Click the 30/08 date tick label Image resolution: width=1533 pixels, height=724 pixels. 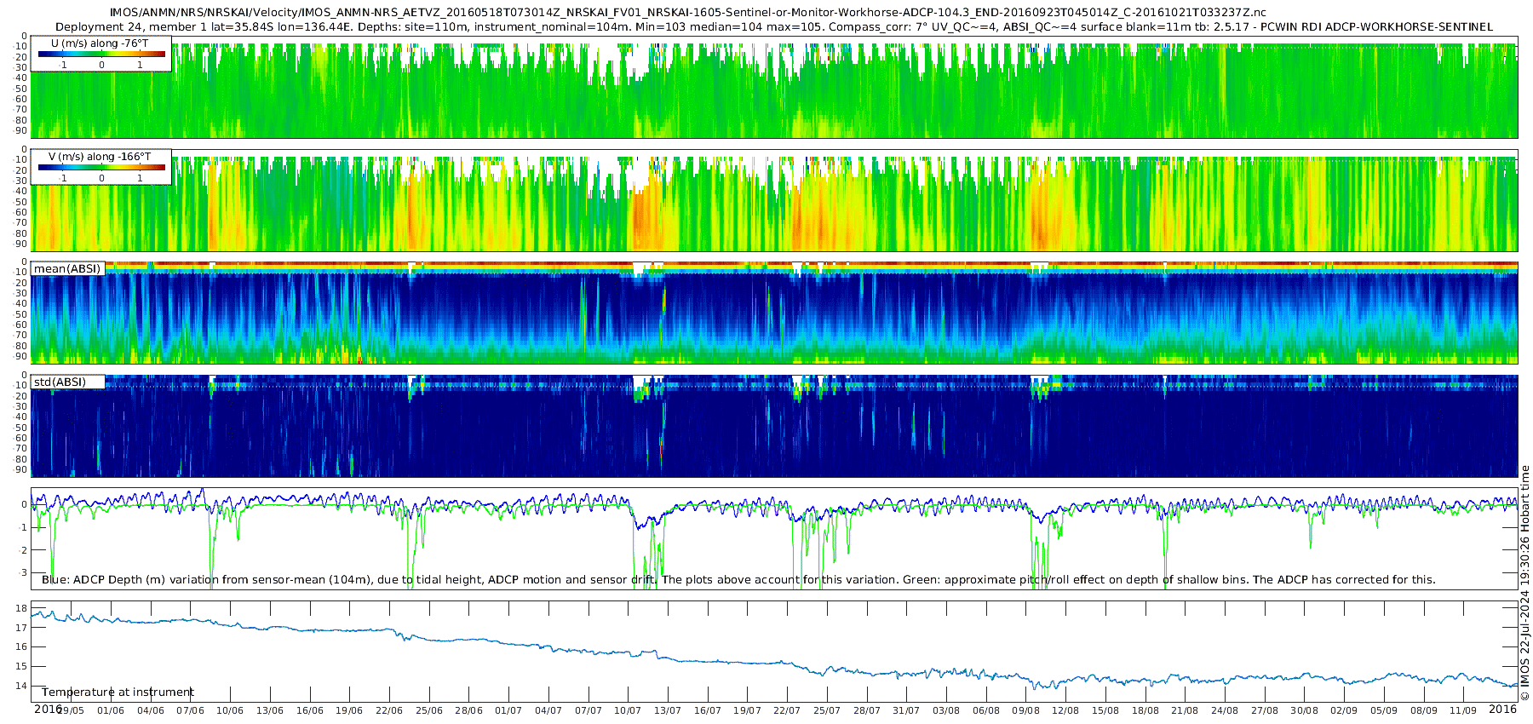[1305, 710]
